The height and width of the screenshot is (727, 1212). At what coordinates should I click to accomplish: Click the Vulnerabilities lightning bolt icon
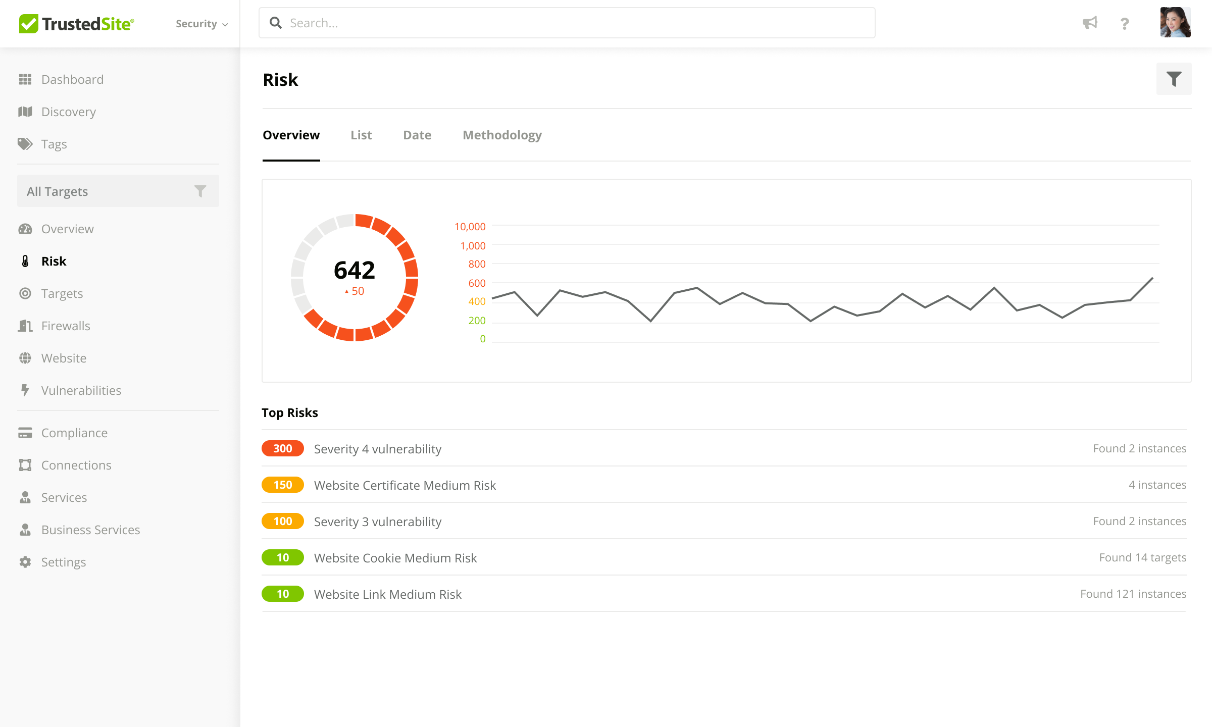click(25, 390)
